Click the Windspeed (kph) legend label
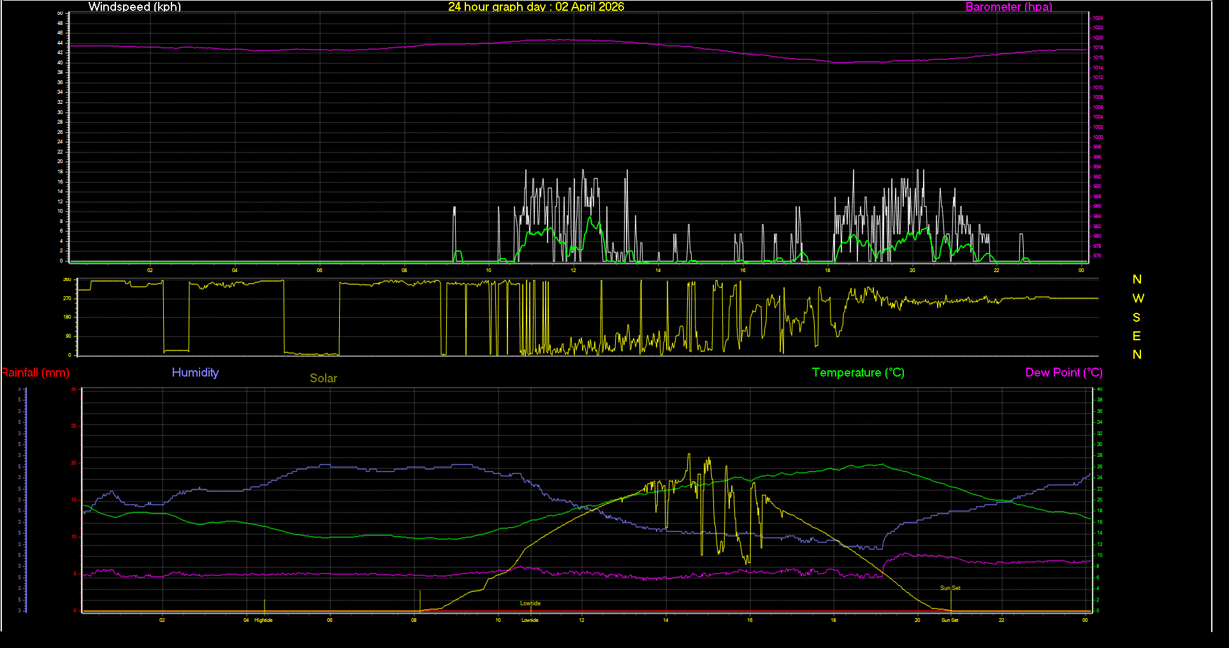This screenshot has height=648, width=1229. 135,7
